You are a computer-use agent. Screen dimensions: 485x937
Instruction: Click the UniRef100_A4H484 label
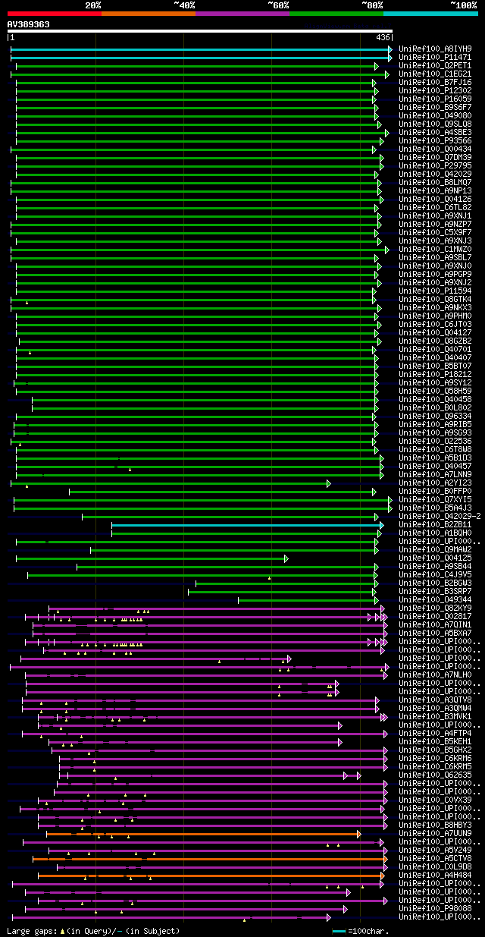(x=436, y=875)
